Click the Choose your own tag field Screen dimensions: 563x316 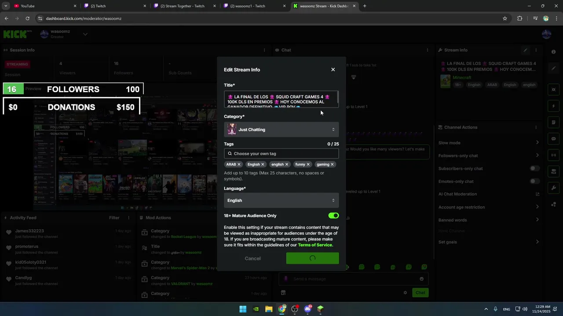[x=281, y=154]
